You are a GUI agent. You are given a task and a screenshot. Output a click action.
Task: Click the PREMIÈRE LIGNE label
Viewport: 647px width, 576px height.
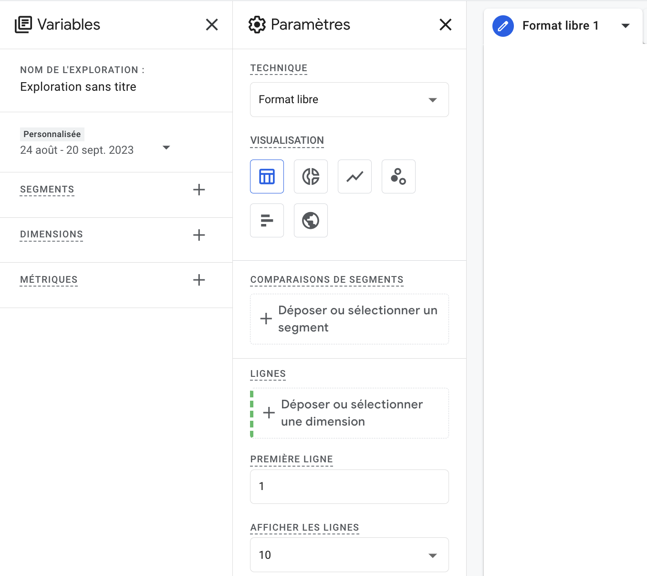coord(292,459)
